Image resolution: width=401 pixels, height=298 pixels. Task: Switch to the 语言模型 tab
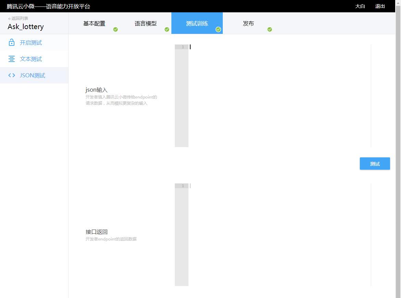click(x=146, y=23)
